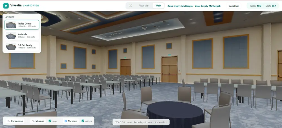The width and height of the screenshot is (282, 128).
Task: Toggle the Dimensions button
Action: pyautogui.click(x=15, y=121)
